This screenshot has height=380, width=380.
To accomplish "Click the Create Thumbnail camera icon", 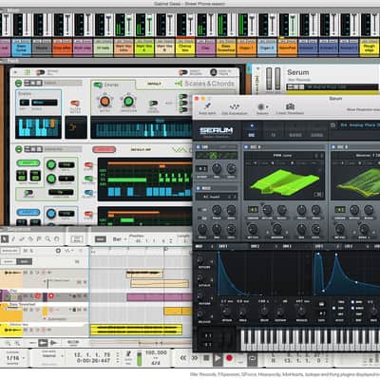I will click(290, 106).
